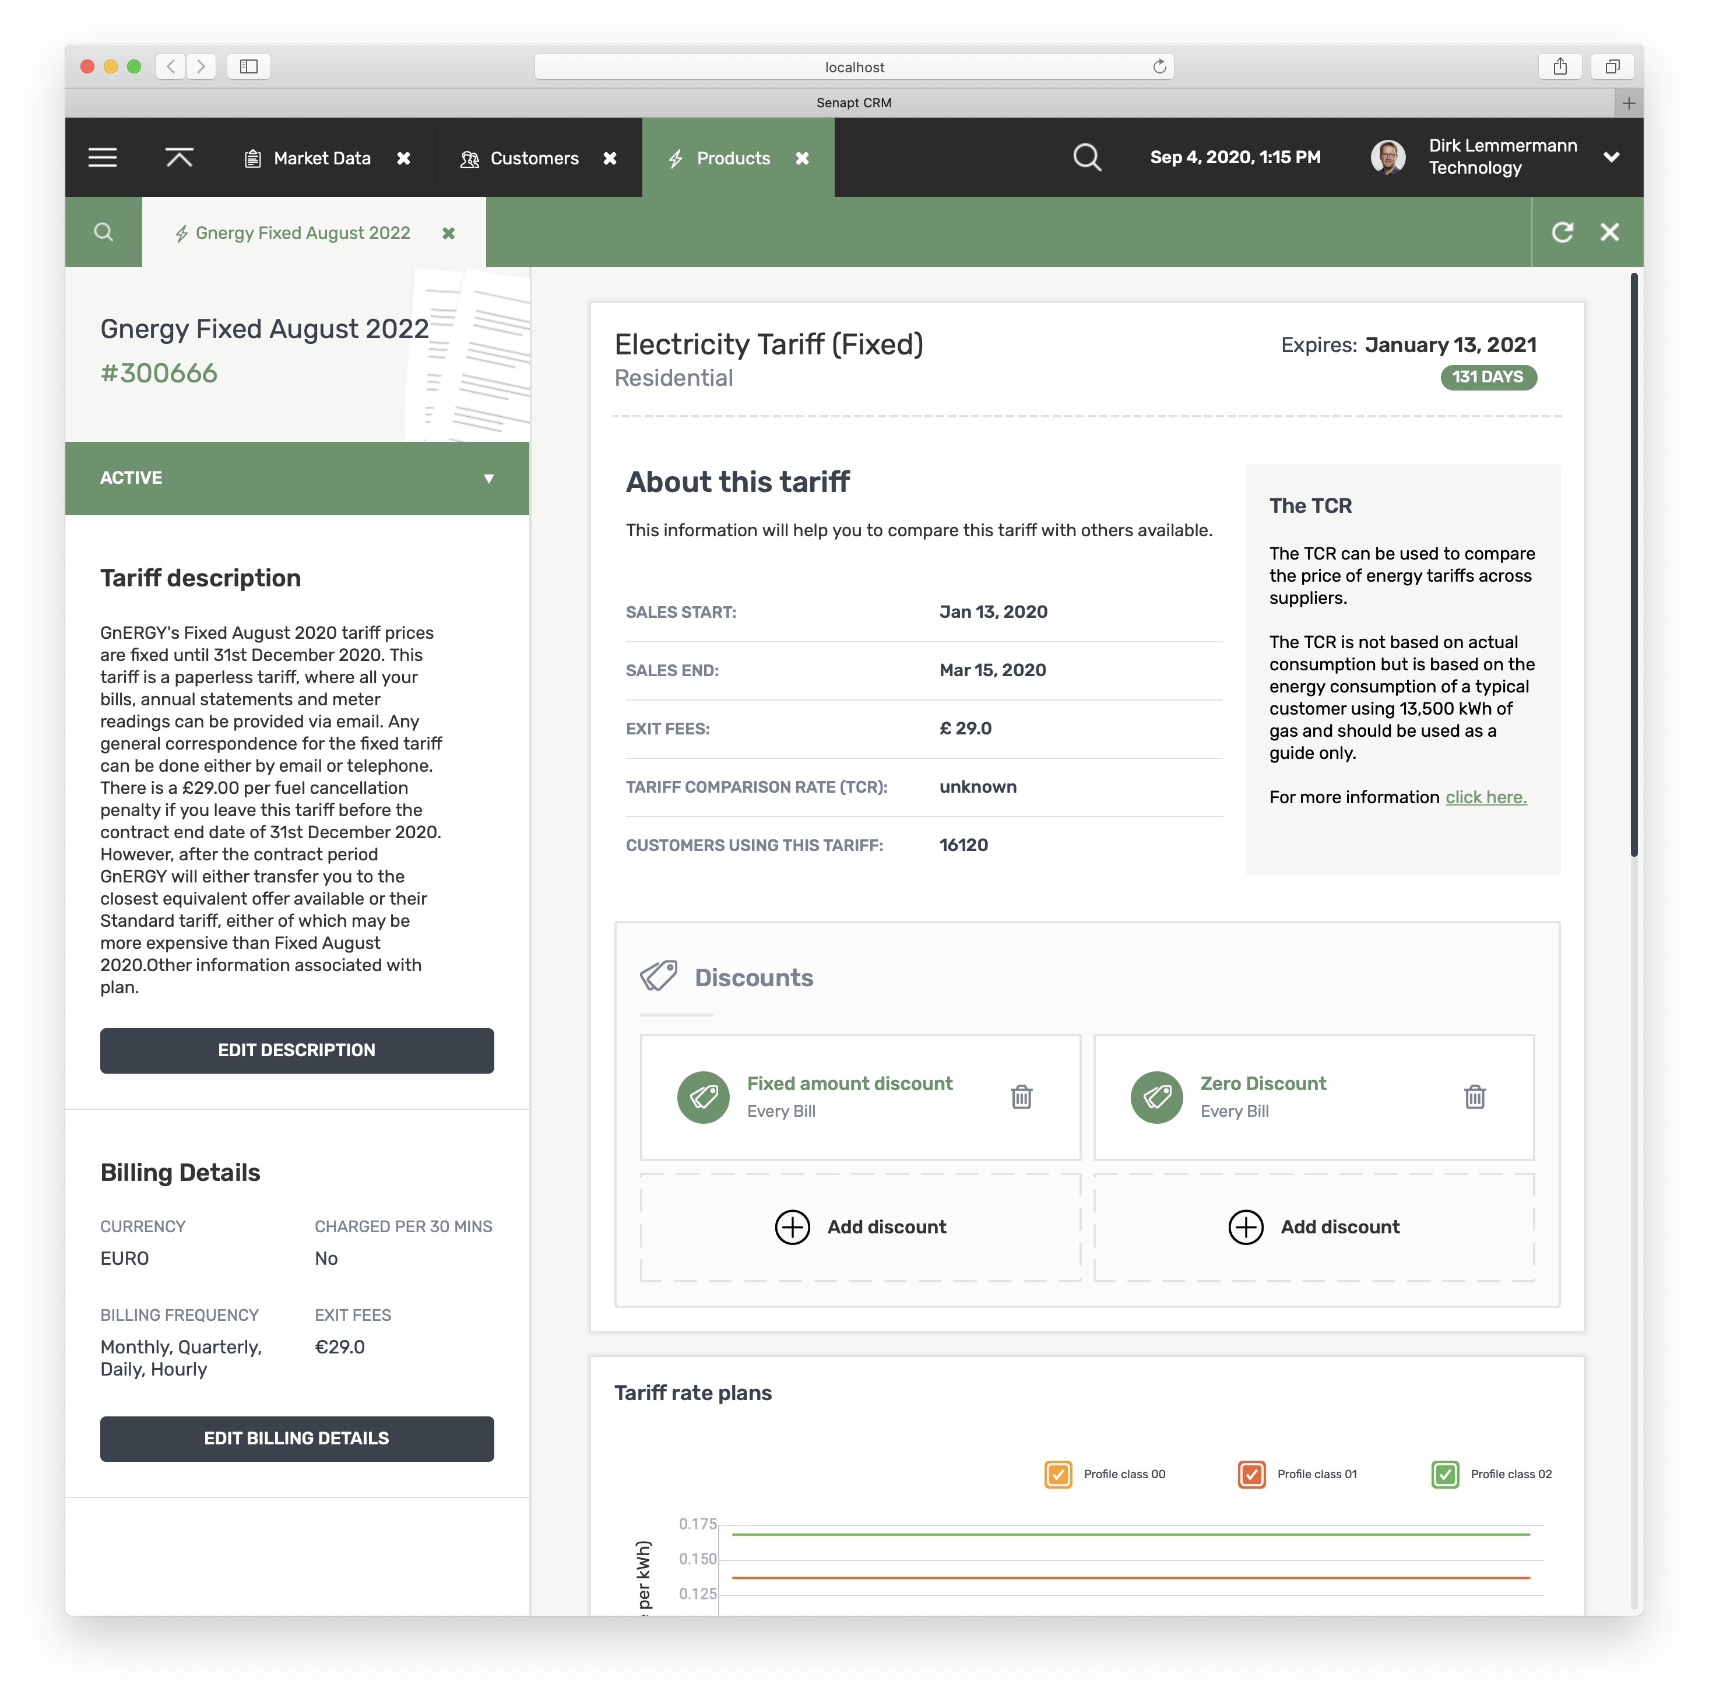Click the product search icon in green bar
The image size is (1709, 1702).
(x=104, y=233)
